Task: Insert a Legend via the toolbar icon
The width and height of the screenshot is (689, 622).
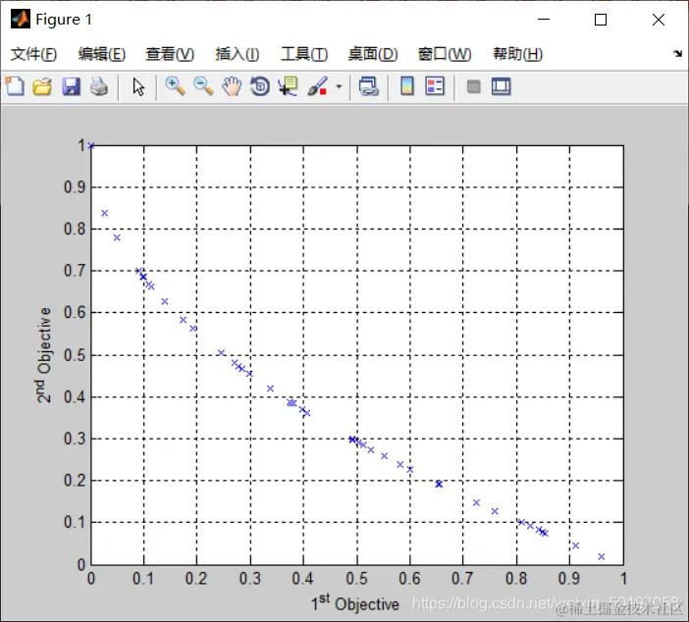Action: [x=435, y=86]
